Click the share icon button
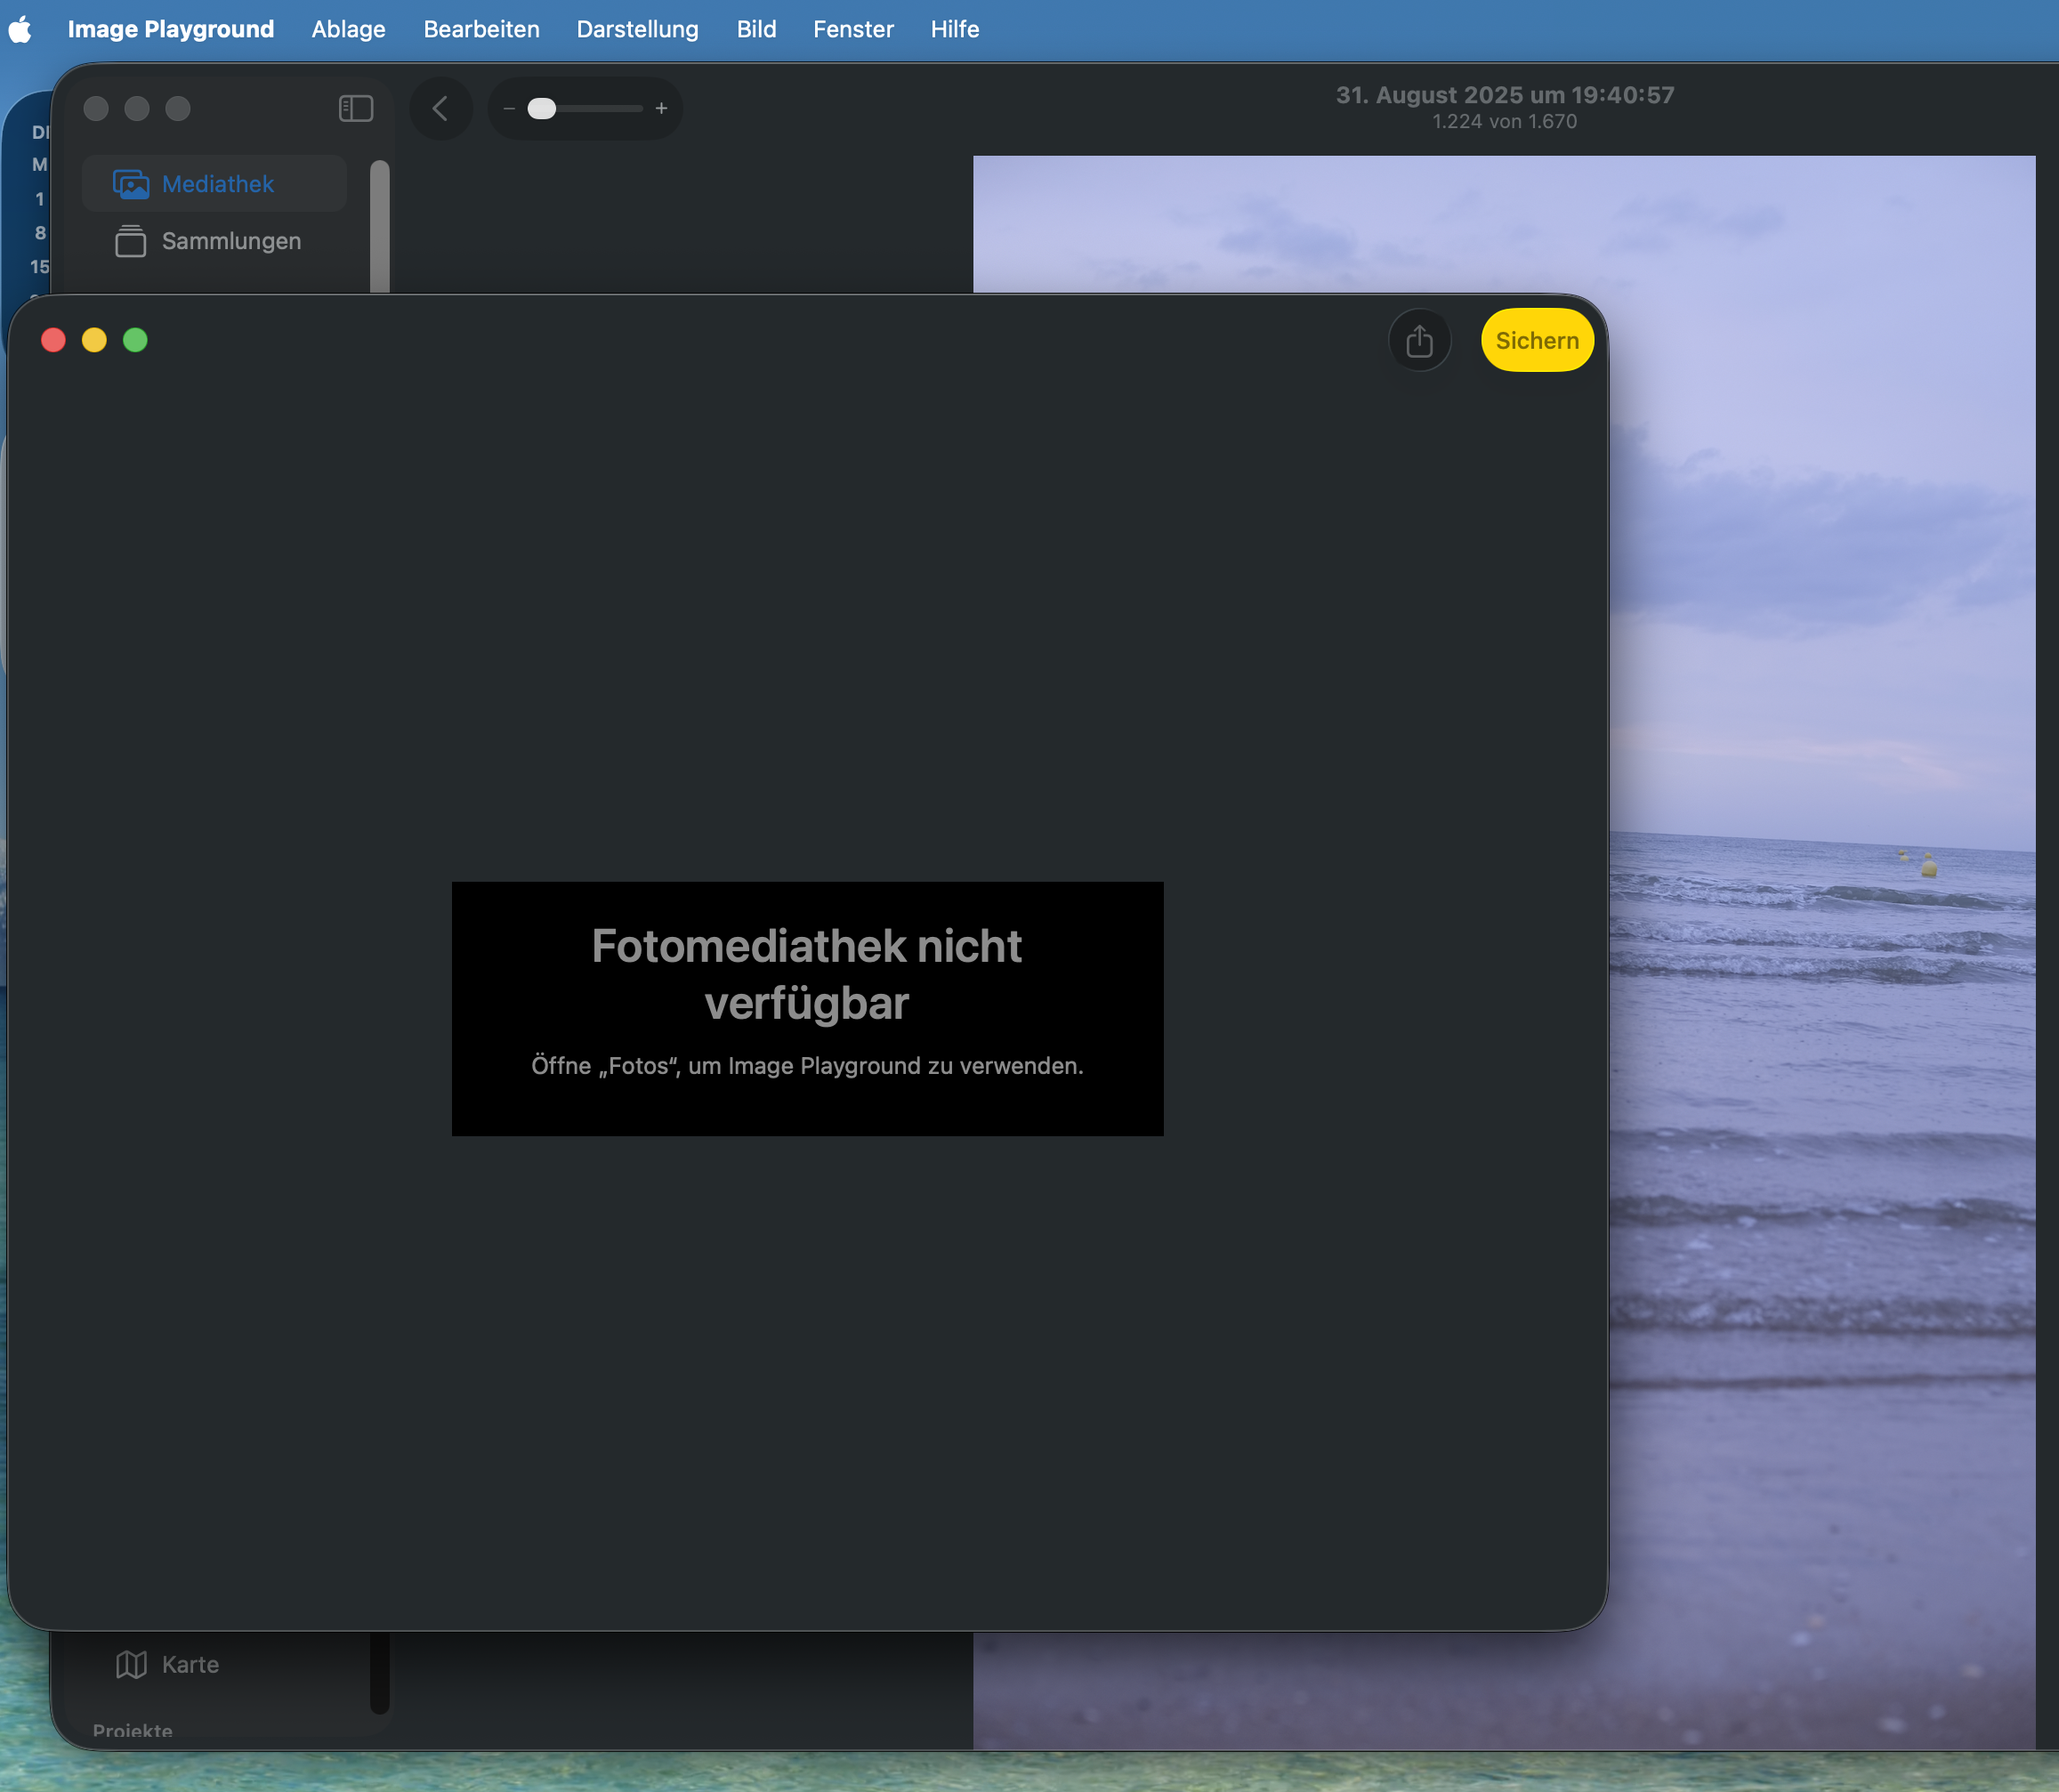 (x=1419, y=341)
